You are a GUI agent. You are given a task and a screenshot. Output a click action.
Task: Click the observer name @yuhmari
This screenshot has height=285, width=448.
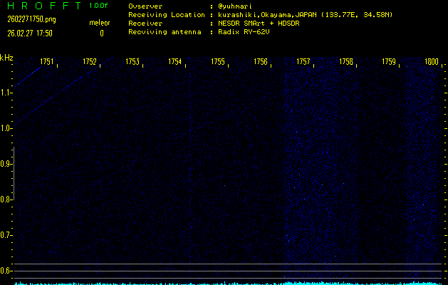(235, 6)
